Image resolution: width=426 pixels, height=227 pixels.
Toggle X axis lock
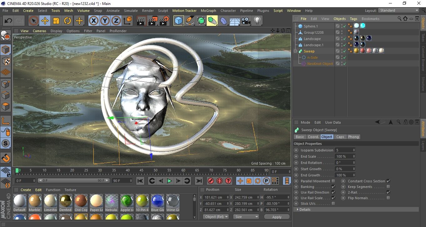point(94,21)
